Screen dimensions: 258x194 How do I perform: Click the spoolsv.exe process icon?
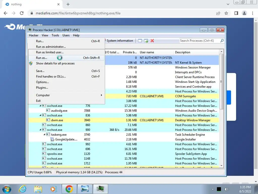tap(44, 154)
